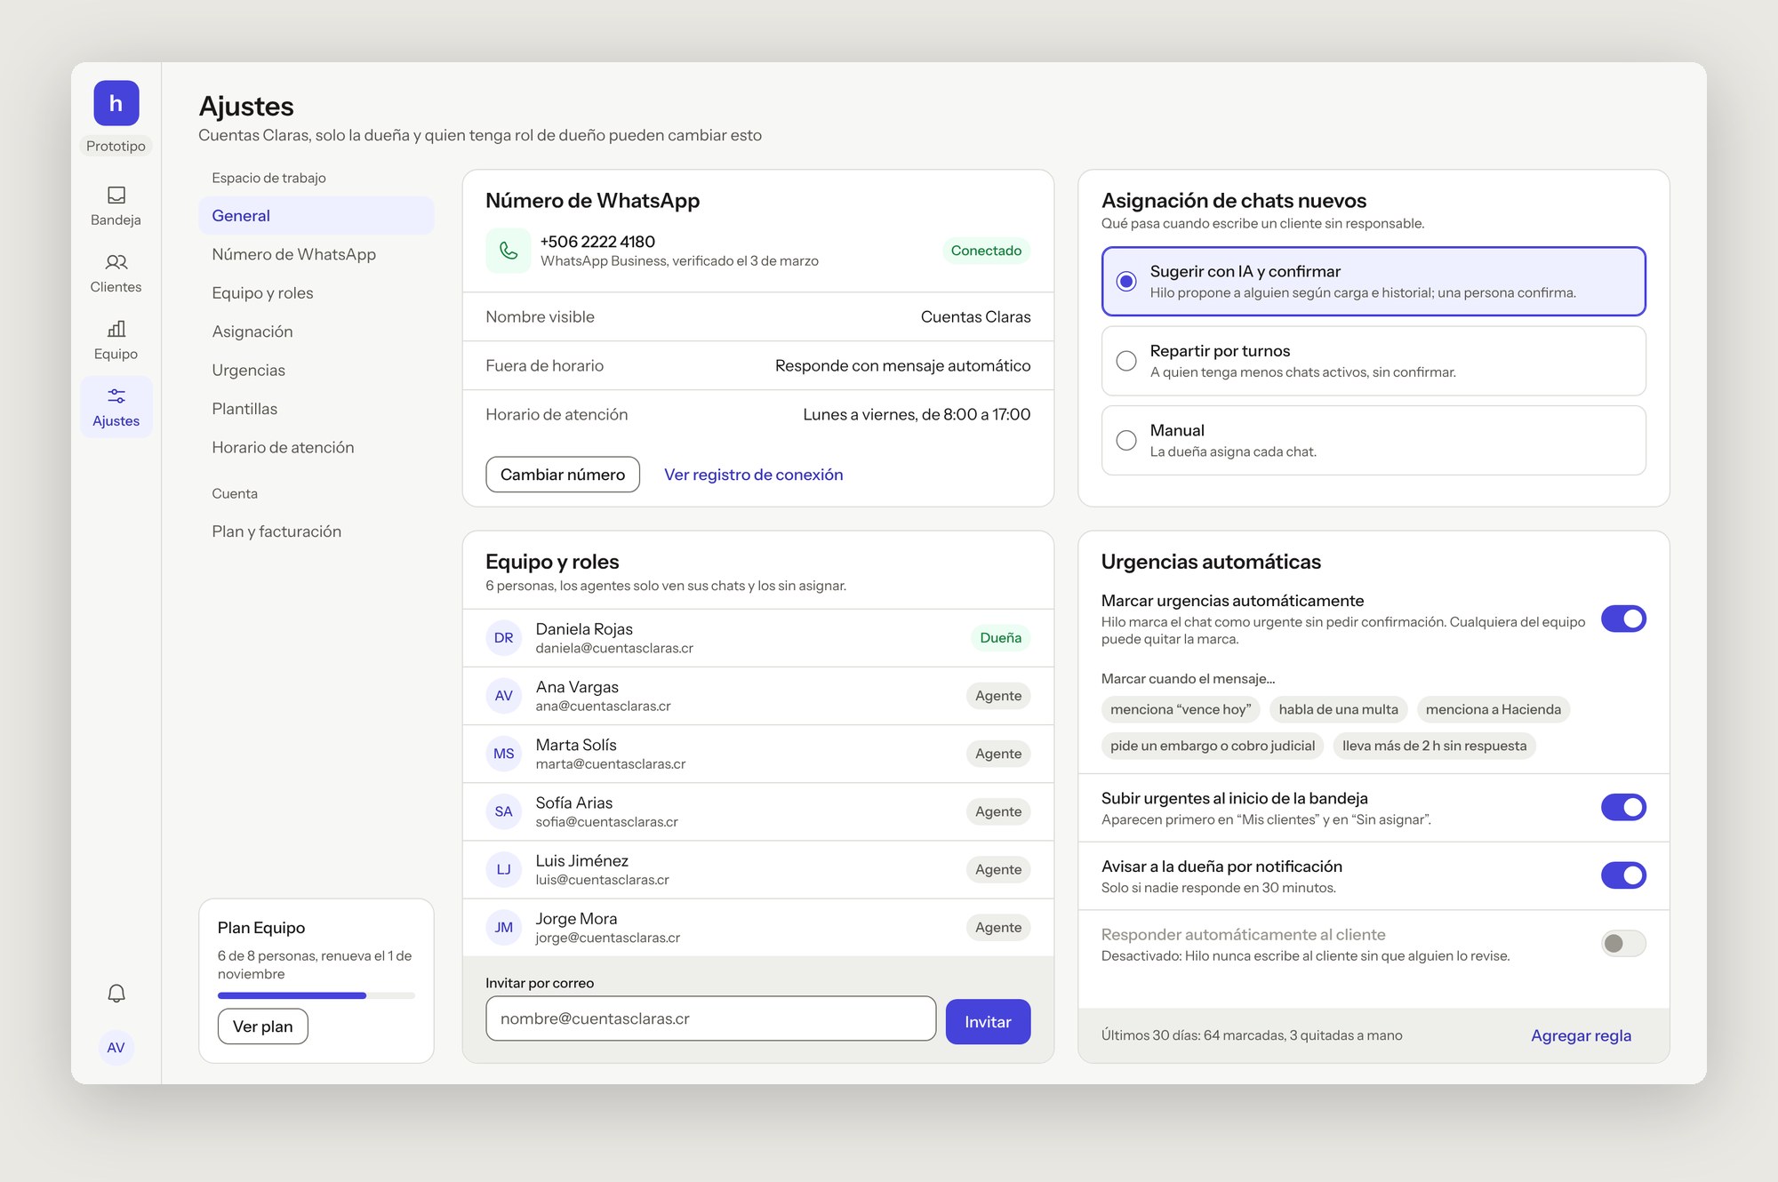The width and height of the screenshot is (1778, 1182).
Task: Open 'Número de WhatsApp' in settings nav
Action: pyautogui.click(x=316, y=254)
